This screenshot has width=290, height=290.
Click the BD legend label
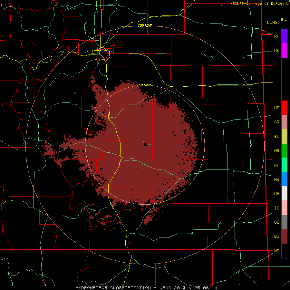tap(276, 137)
